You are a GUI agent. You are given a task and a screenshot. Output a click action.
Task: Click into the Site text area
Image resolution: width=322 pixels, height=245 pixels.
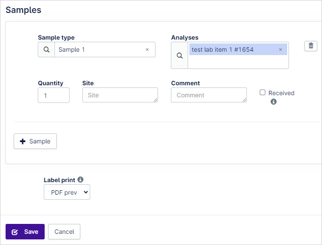click(120, 95)
